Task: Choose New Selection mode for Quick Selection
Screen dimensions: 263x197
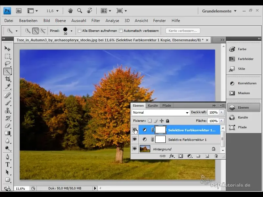Action: 28,31
